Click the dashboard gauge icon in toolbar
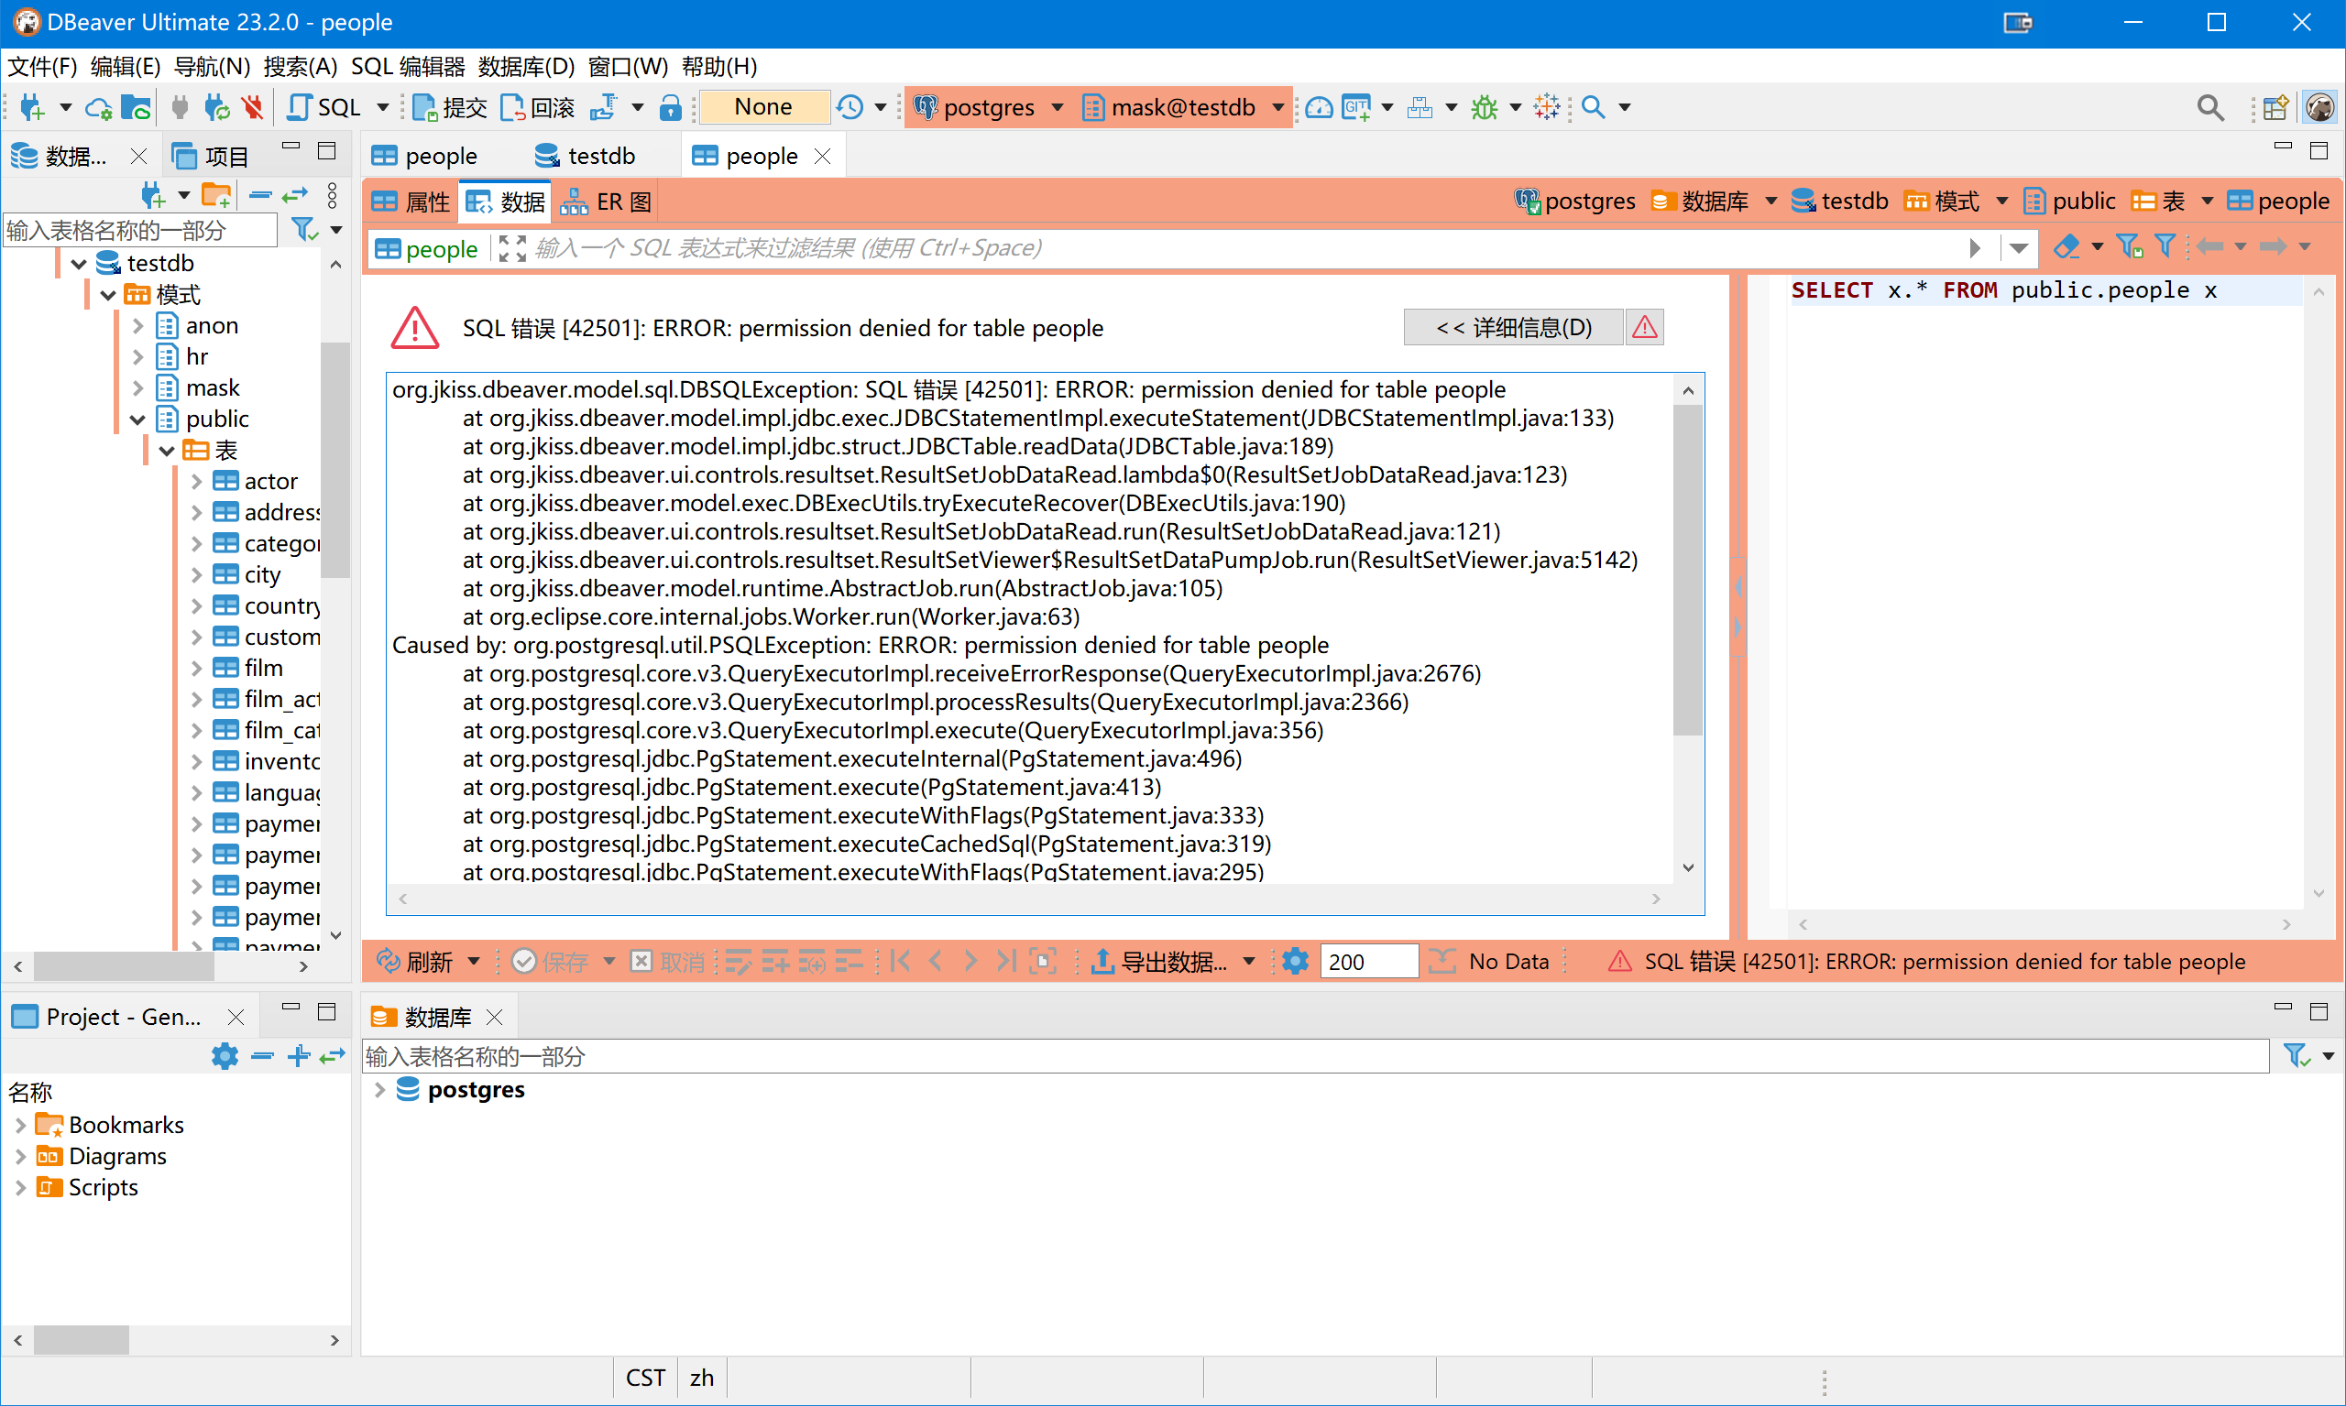Image resolution: width=2346 pixels, height=1406 pixels. pos(1319,107)
